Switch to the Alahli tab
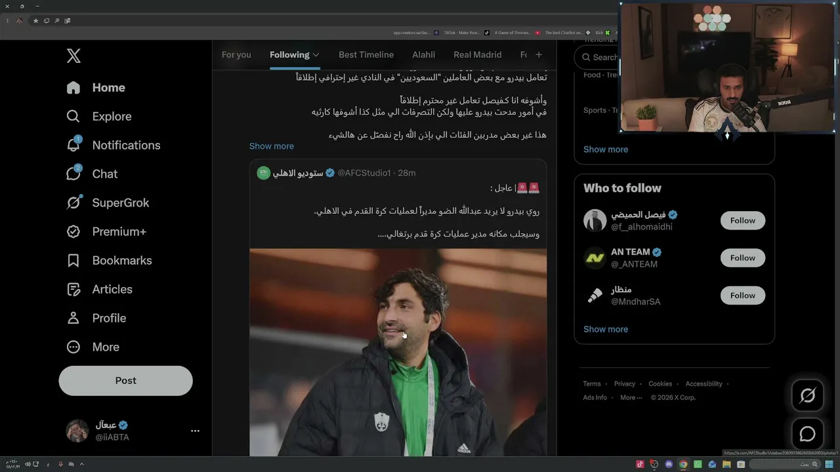The width and height of the screenshot is (840, 472). click(x=423, y=55)
